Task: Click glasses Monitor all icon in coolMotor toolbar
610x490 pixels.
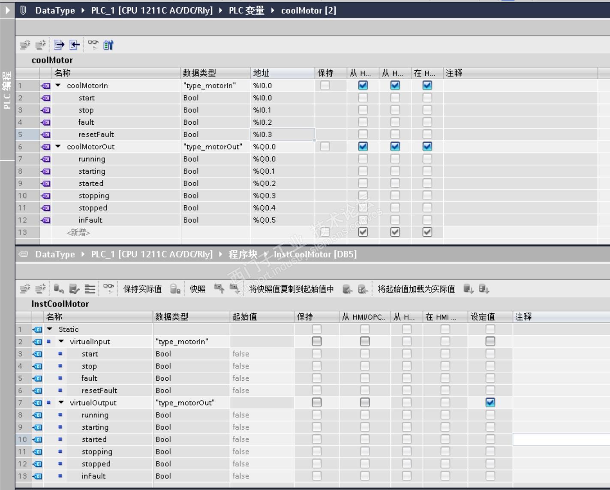Action: click(93, 45)
